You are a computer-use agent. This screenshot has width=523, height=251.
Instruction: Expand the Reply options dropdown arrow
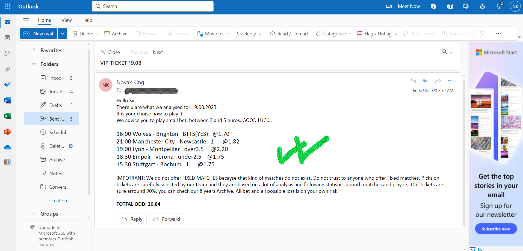point(260,34)
